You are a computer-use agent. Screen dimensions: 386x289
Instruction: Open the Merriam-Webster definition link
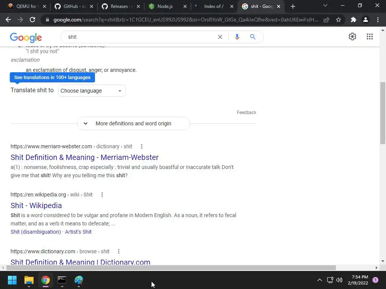[x=84, y=157]
